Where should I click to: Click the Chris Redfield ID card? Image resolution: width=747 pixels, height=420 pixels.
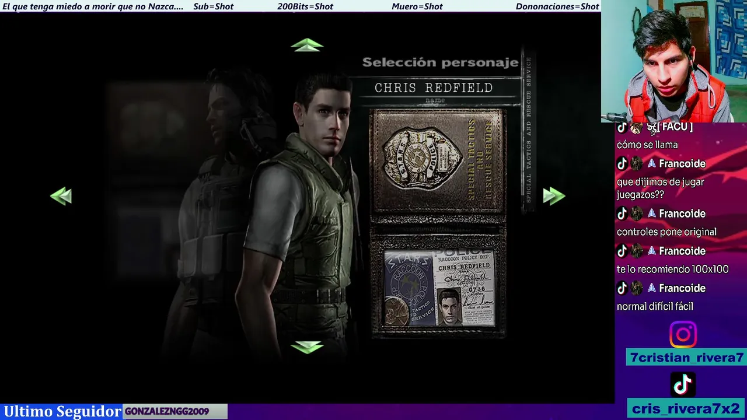[x=439, y=288]
